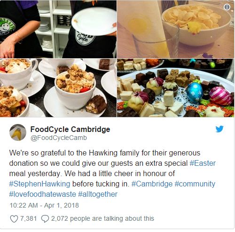Open the #StephenHawking hashtag

point(39,184)
